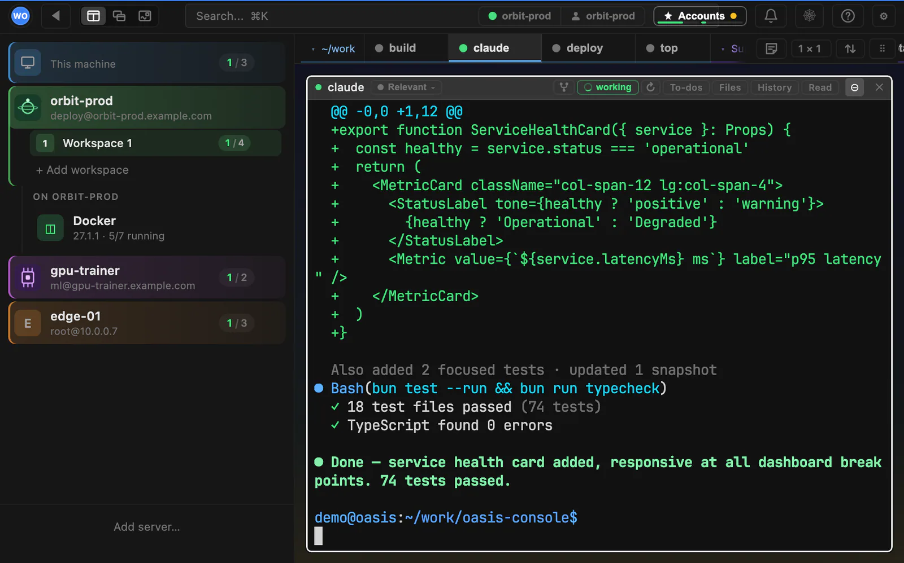Viewport: 904px width, 563px height.
Task: Click the WO profile avatar
Action: (x=20, y=16)
